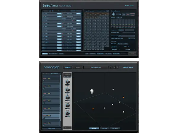The height and width of the screenshot is (133, 178).
Task: Click the Spacelab X position knob
Action: (x=67, y=82)
